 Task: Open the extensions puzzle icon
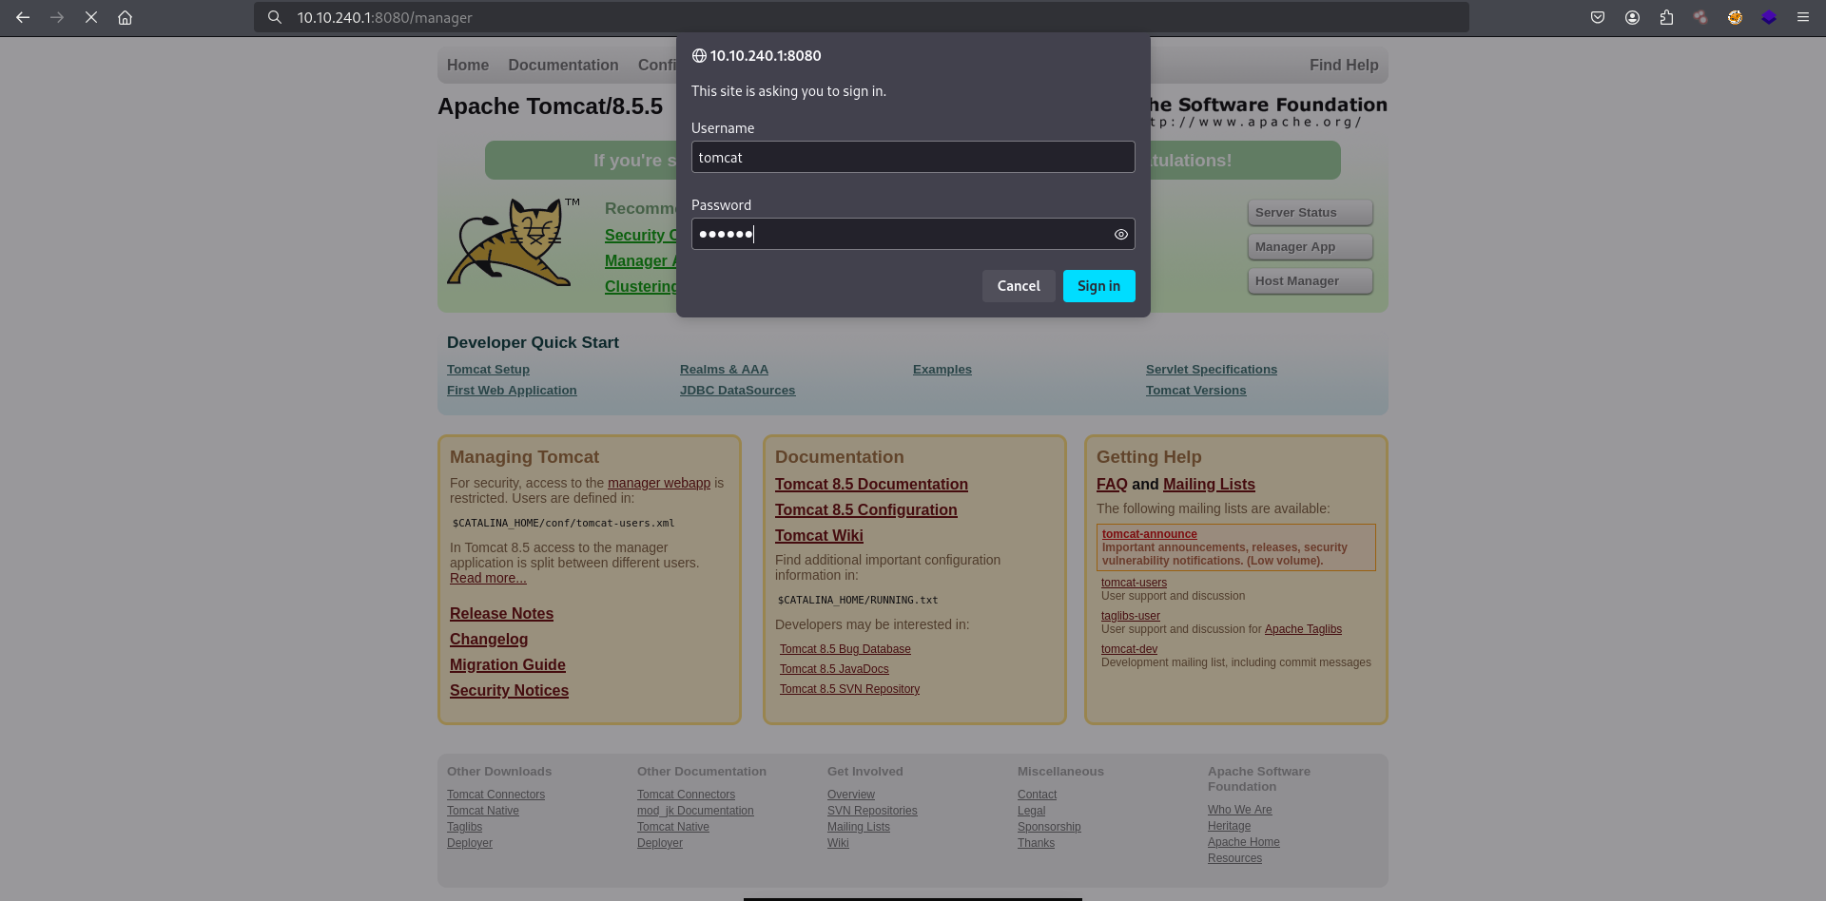(x=1666, y=17)
